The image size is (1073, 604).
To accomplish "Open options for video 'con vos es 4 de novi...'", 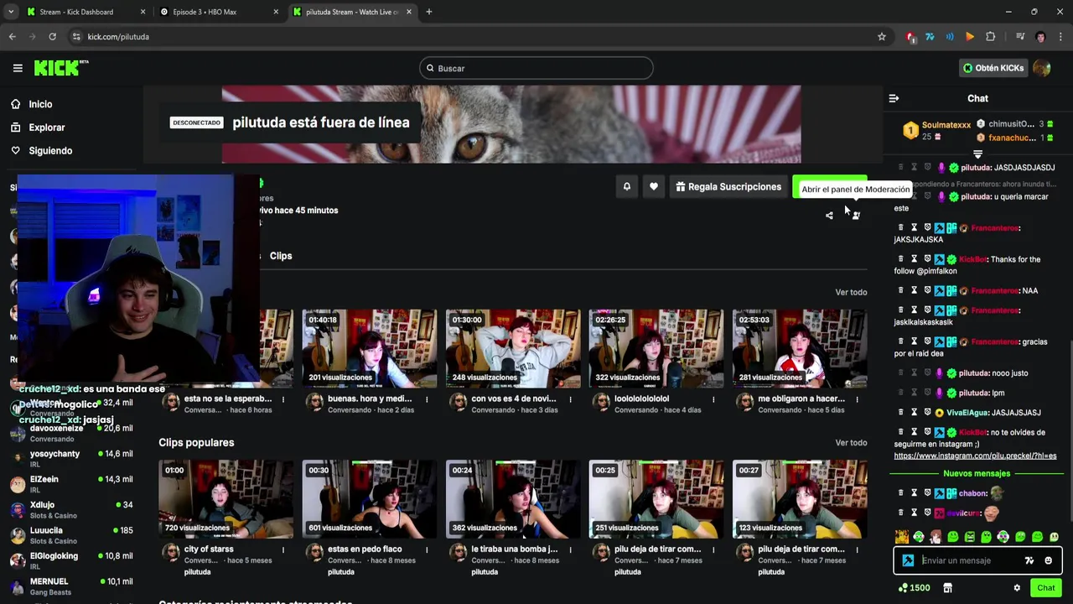I will tap(570, 399).
